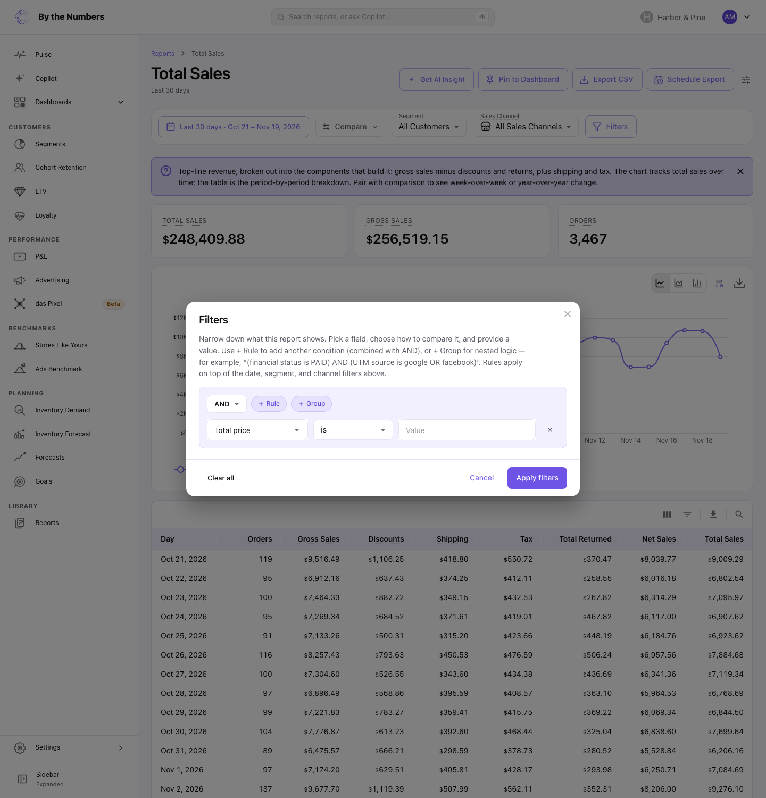The image size is (766, 798).
Task: Click the table download icon
Action: [713, 514]
